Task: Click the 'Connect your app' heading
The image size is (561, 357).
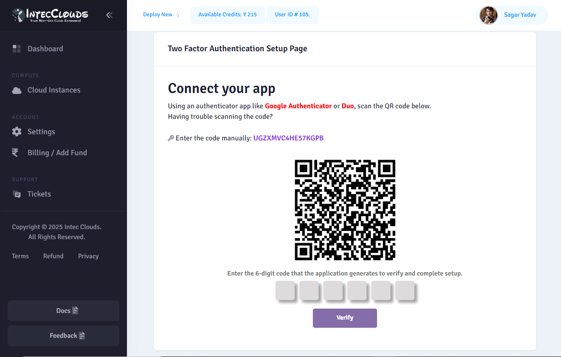Action: [x=221, y=88]
